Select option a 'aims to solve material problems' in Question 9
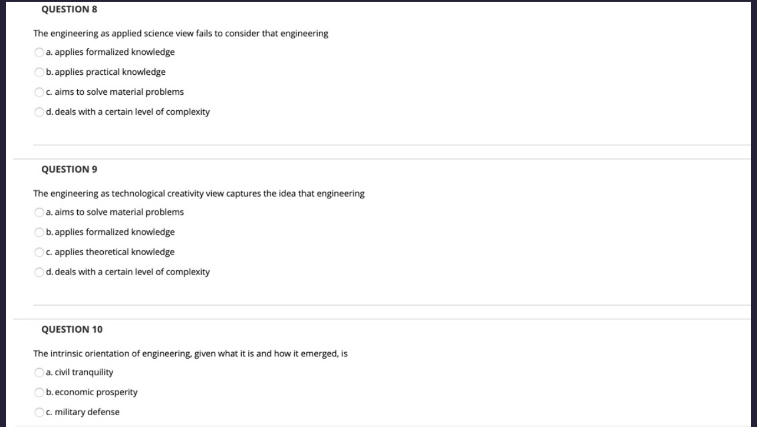This screenshot has width=757, height=427. [39, 212]
